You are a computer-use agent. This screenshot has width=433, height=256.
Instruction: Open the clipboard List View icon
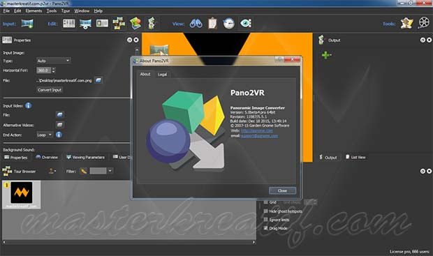212,24
